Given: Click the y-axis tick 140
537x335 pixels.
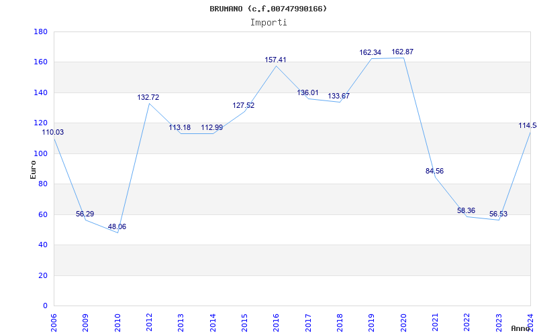Looking at the screenshot, I should (x=40, y=92).
